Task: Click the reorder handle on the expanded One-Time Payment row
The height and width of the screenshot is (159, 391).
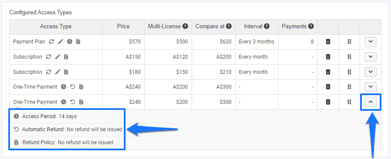Action: point(349,102)
